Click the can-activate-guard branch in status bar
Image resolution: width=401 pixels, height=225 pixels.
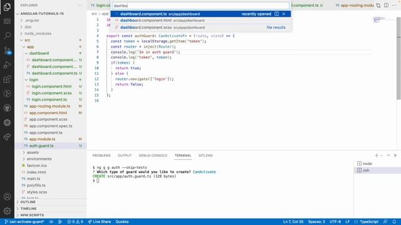(x=24, y=222)
